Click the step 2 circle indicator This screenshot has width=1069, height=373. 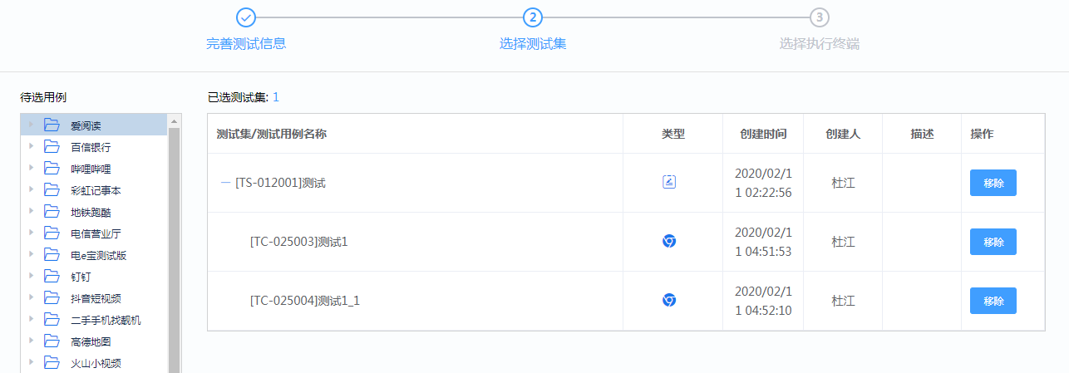pyautogui.click(x=533, y=17)
